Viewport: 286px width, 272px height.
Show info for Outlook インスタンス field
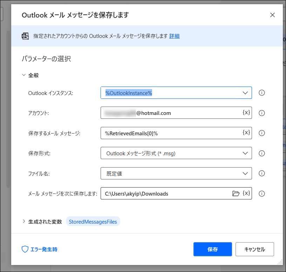coord(261,93)
